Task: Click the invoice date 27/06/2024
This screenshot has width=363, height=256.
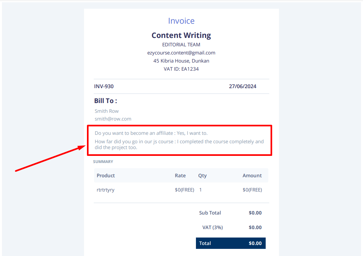Action: click(243, 86)
